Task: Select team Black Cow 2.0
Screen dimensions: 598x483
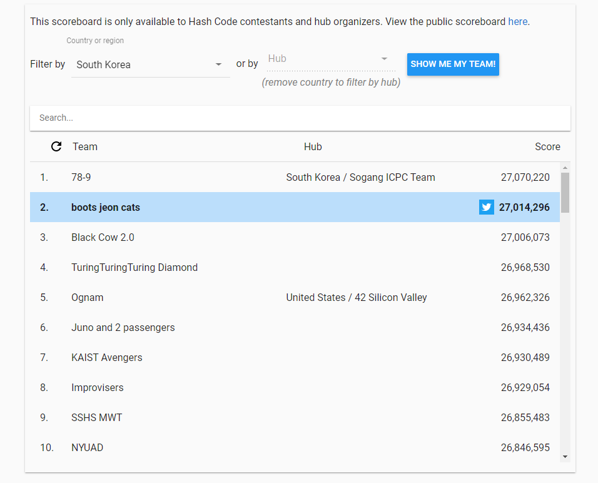Action: click(x=103, y=237)
